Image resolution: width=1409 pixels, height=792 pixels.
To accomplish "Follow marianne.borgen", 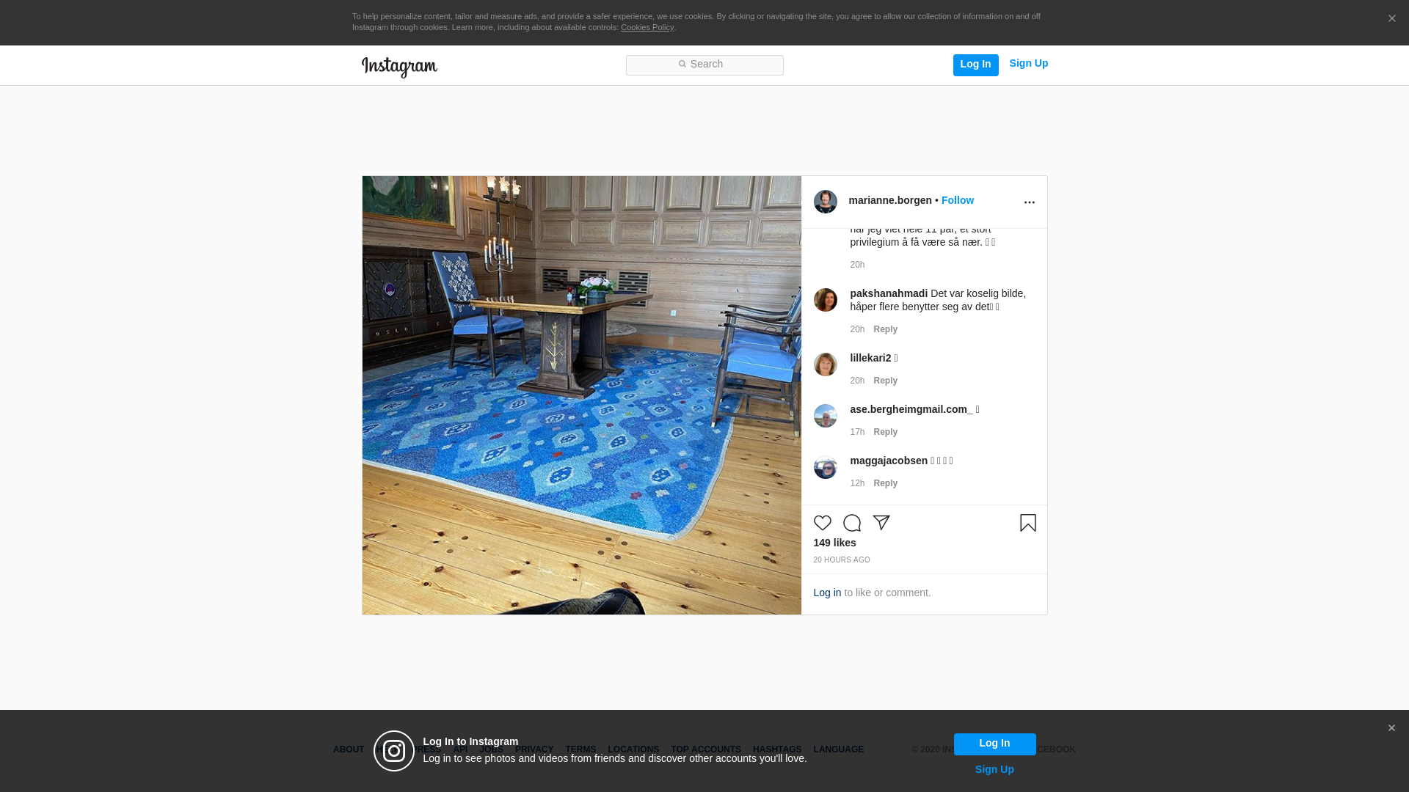I will (958, 200).
